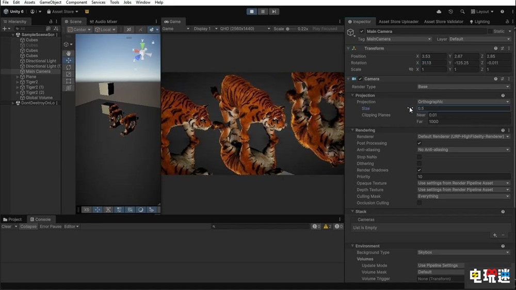The width and height of the screenshot is (516, 290).
Task: Collapse the Rendering section foldout
Action: click(352, 131)
